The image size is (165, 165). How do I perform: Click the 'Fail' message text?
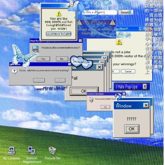(x=75, y=78)
